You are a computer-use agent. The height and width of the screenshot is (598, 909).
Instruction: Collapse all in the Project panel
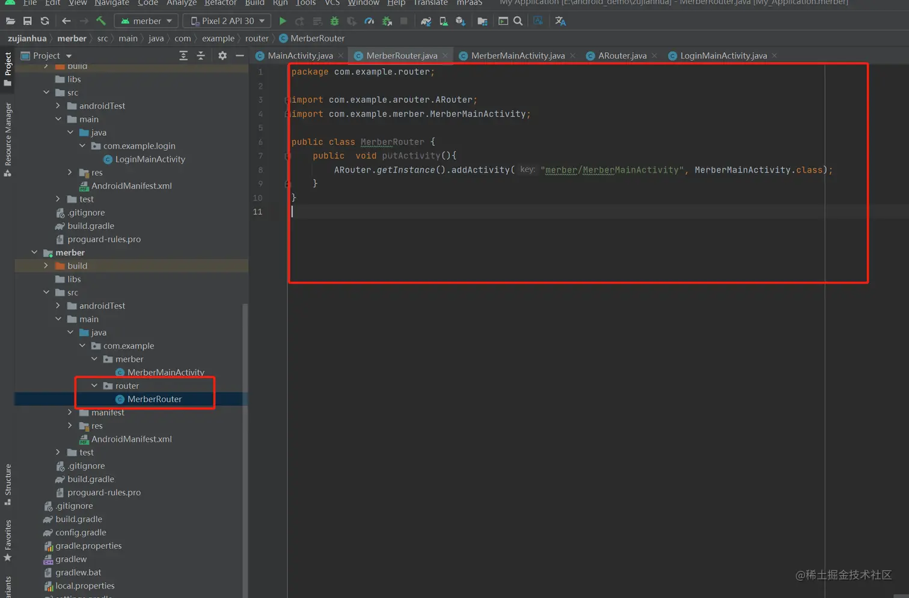click(x=201, y=55)
